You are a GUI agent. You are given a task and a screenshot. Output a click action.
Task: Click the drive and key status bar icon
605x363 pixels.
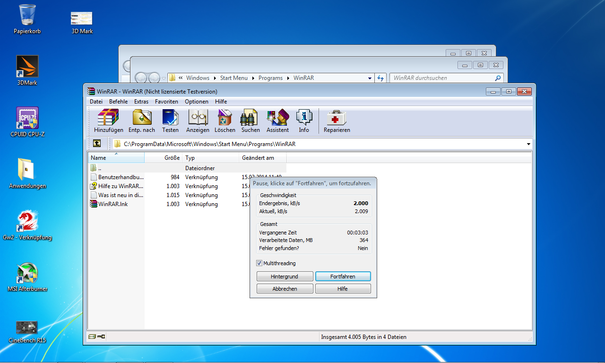coord(97,337)
